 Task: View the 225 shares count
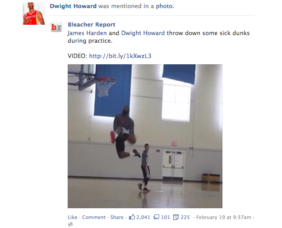tap(185, 217)
